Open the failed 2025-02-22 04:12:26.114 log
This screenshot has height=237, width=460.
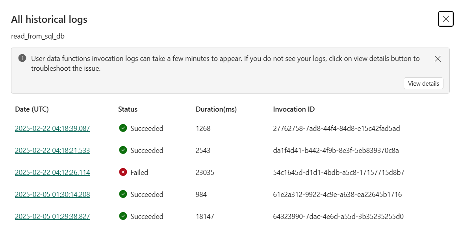pos(52,173)
